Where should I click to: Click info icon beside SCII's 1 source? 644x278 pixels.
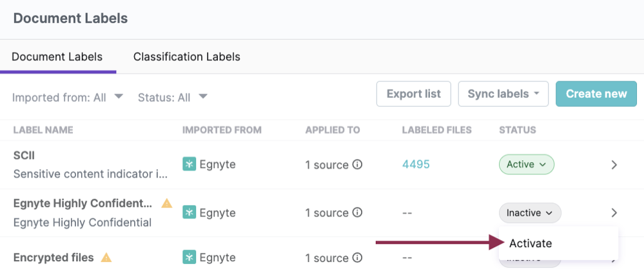[357, 164]
